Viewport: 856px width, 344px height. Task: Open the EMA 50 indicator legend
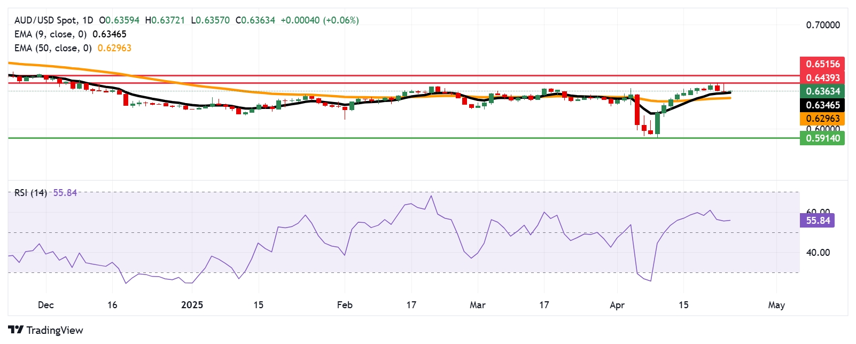click(x=52, y=48)
